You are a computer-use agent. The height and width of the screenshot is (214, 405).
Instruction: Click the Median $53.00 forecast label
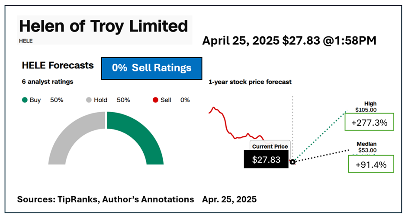pos(366,147)
